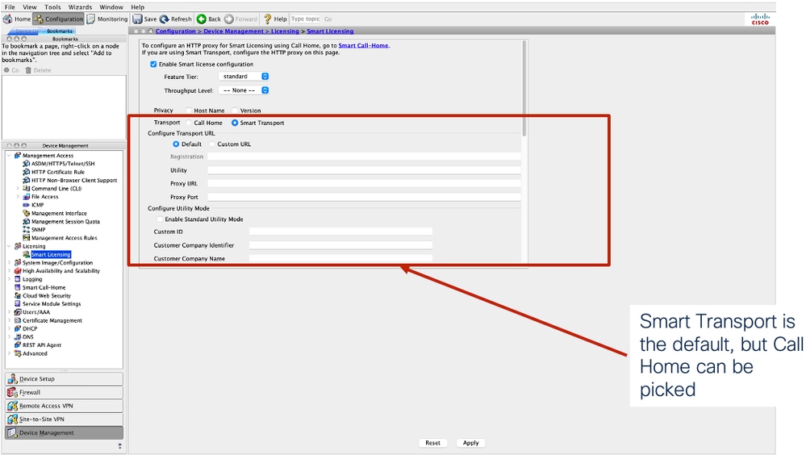The height and width of the screenshot is (455, 806).
Task: Click the Save floppy disk icon
Action: (137, 19)
